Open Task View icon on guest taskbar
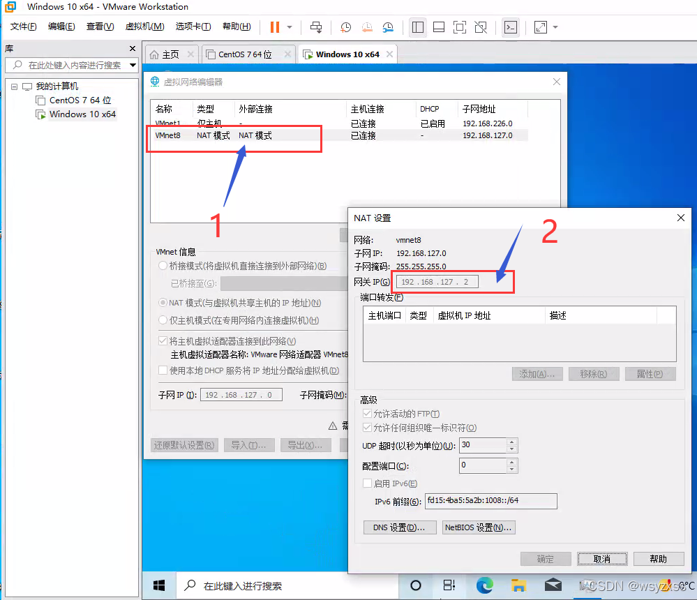Screen dimensions: 697x600 pos(449,586)
